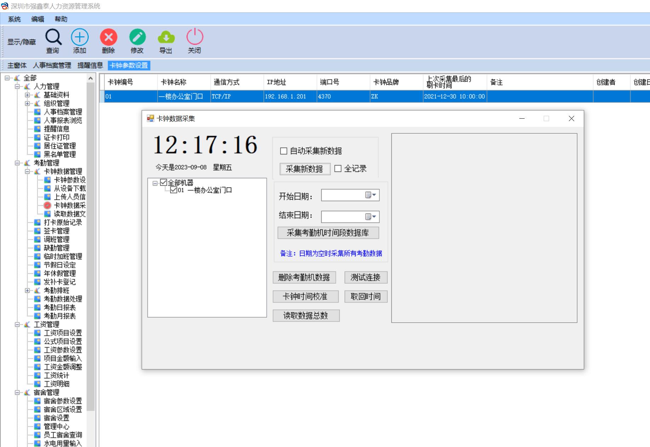Uncheck the 全部机器 checkbox
Screen dimensions: 650x447
[163, 182]
